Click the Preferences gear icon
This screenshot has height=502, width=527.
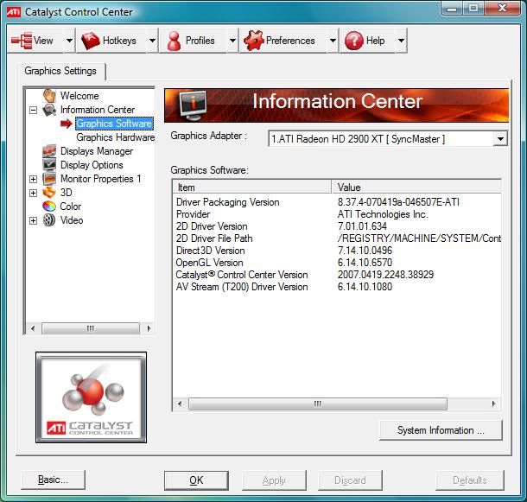254,41
